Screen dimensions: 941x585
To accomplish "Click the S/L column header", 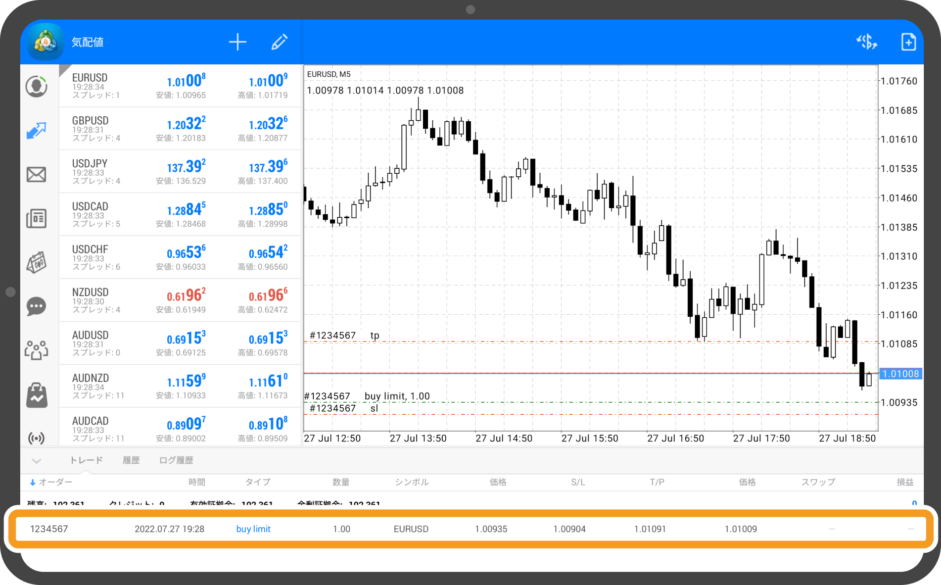I will (x=578, y=482).
